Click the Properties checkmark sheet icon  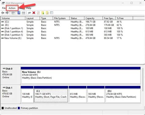click(x=38, y=13)
